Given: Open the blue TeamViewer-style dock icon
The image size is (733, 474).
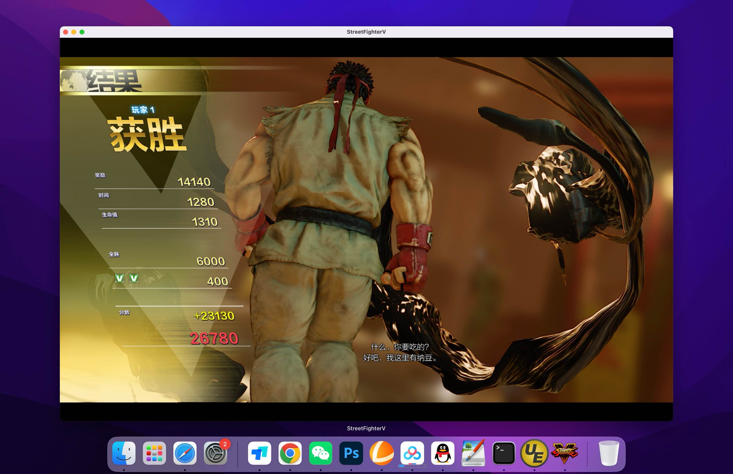Looking at the screenshot, I should click(x=259, y=453).
